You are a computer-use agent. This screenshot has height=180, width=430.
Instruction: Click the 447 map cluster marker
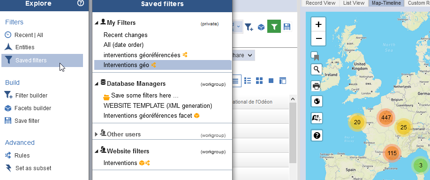[385, 118]
